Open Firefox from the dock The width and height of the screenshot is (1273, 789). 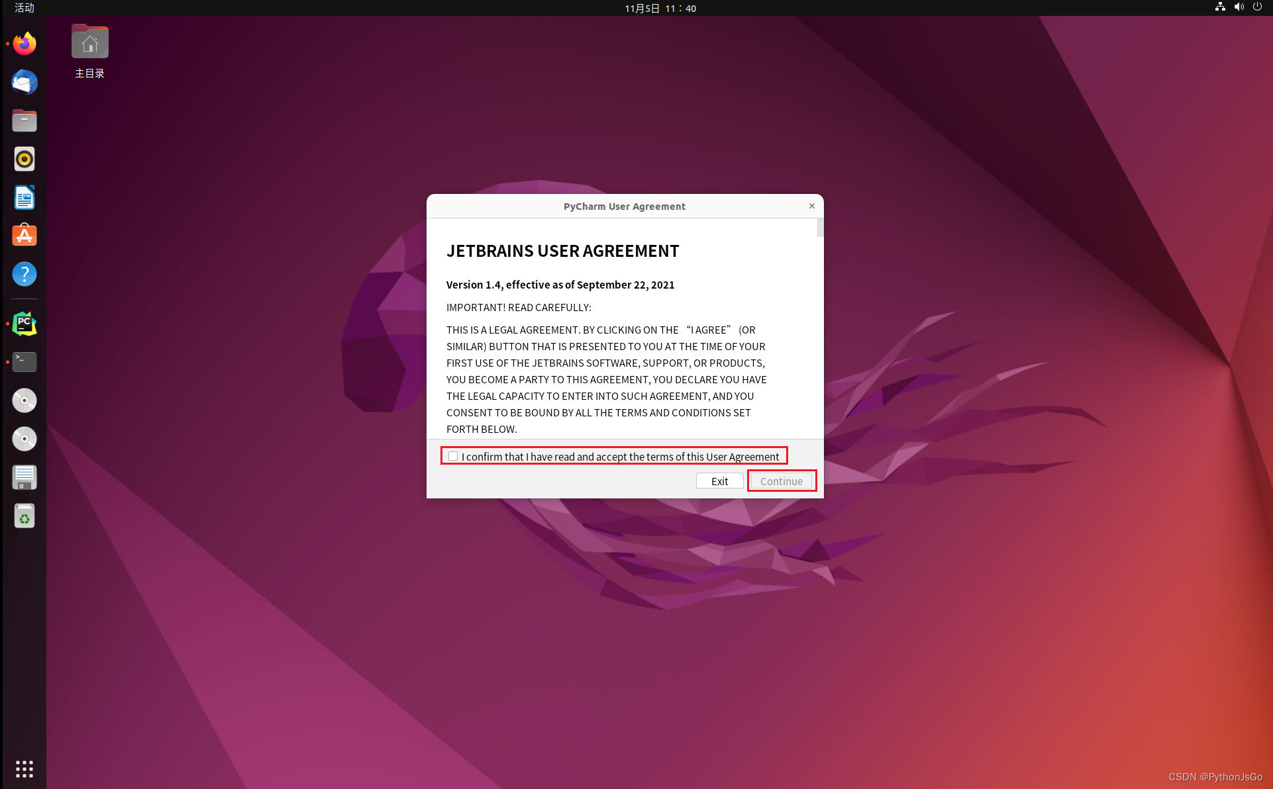click(x=25, y=44)
